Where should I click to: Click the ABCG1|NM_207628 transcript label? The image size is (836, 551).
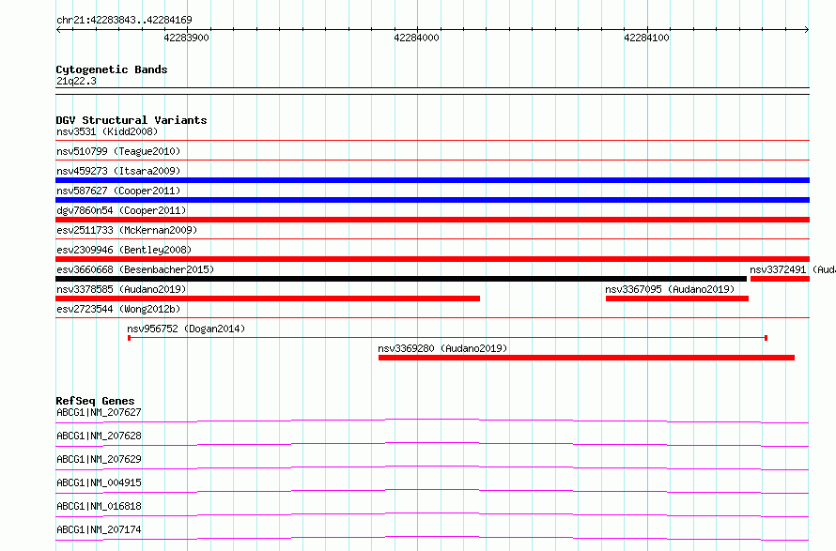[99, 436]
